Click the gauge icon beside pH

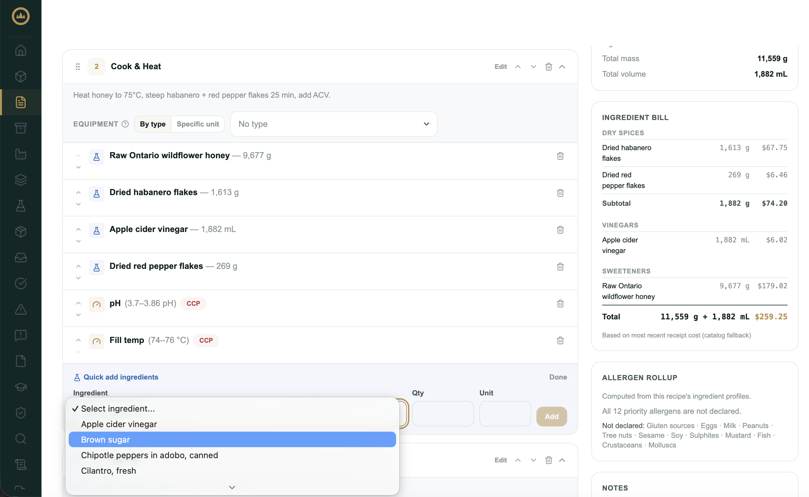pyautogui.click(x=97, y=304)
